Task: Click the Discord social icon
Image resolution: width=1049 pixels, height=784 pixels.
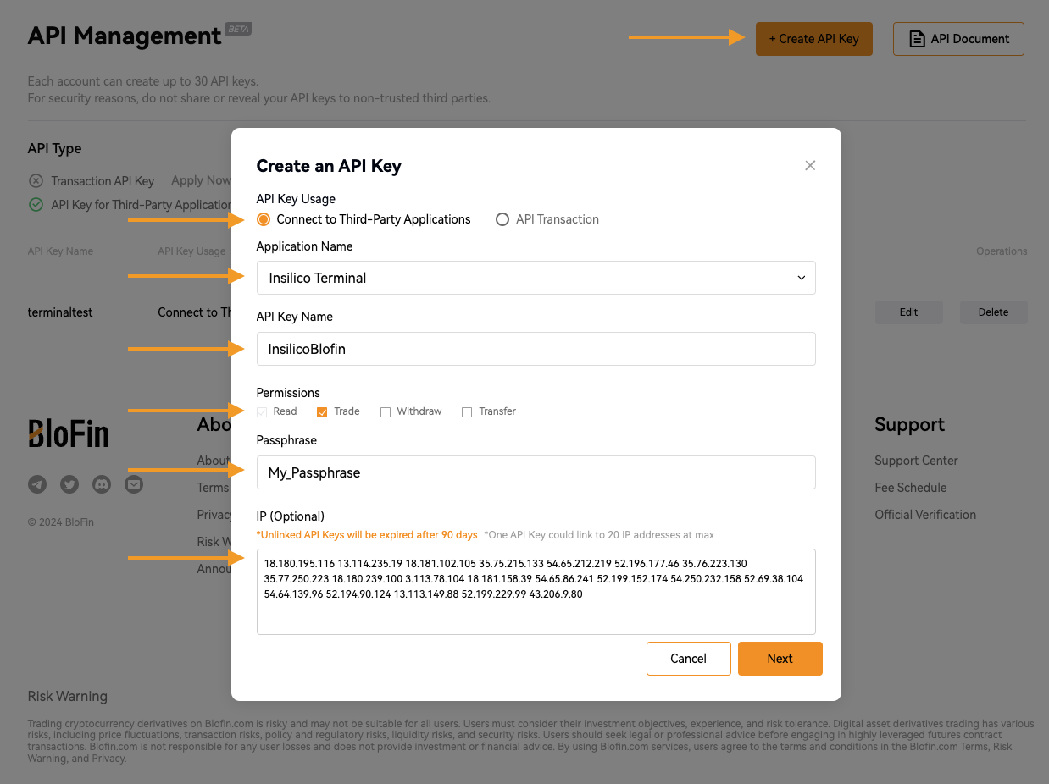Action: (x=102, y=484)
